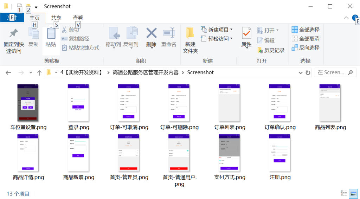The height and width of the screenshot is (199, 360).
Task: Expand the hidden breadcrumb path double-chevron
Action: (56, 73)
